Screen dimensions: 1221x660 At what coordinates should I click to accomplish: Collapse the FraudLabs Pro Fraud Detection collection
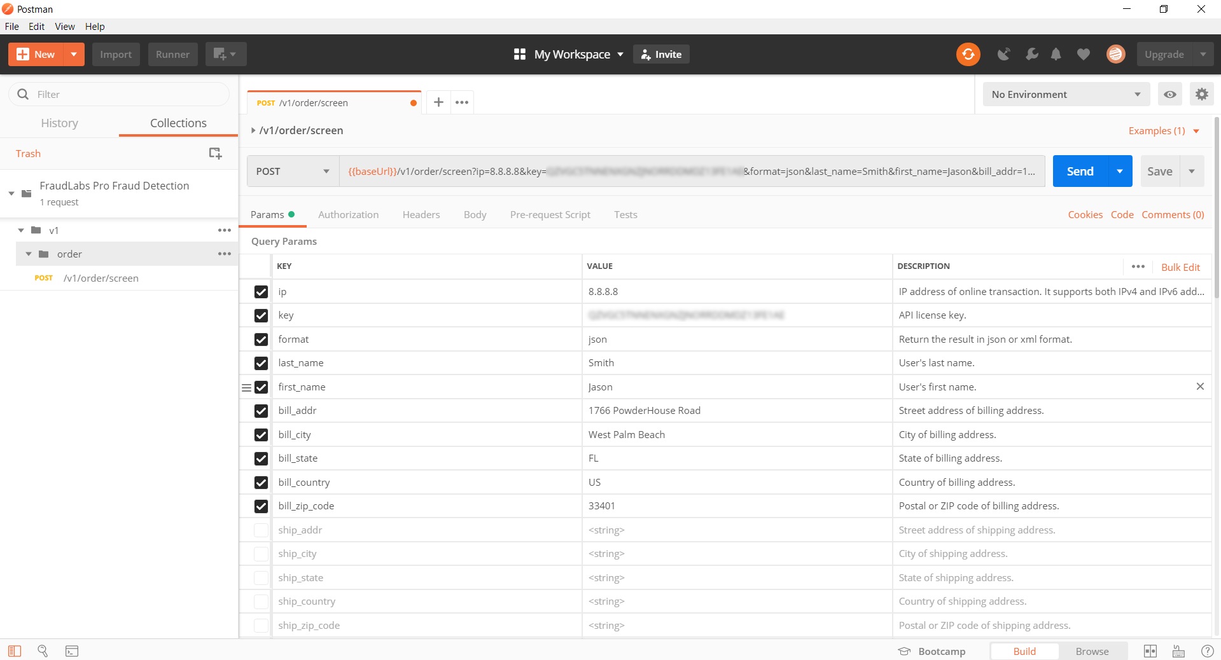[x=11, y=193]
